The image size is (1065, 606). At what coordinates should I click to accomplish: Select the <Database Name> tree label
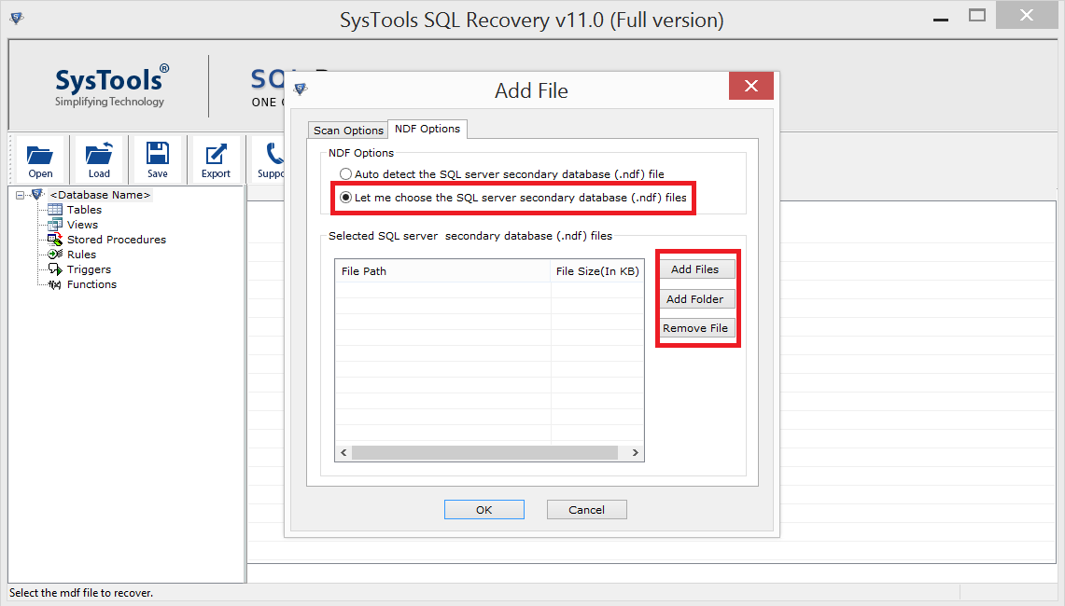(100, 195)
